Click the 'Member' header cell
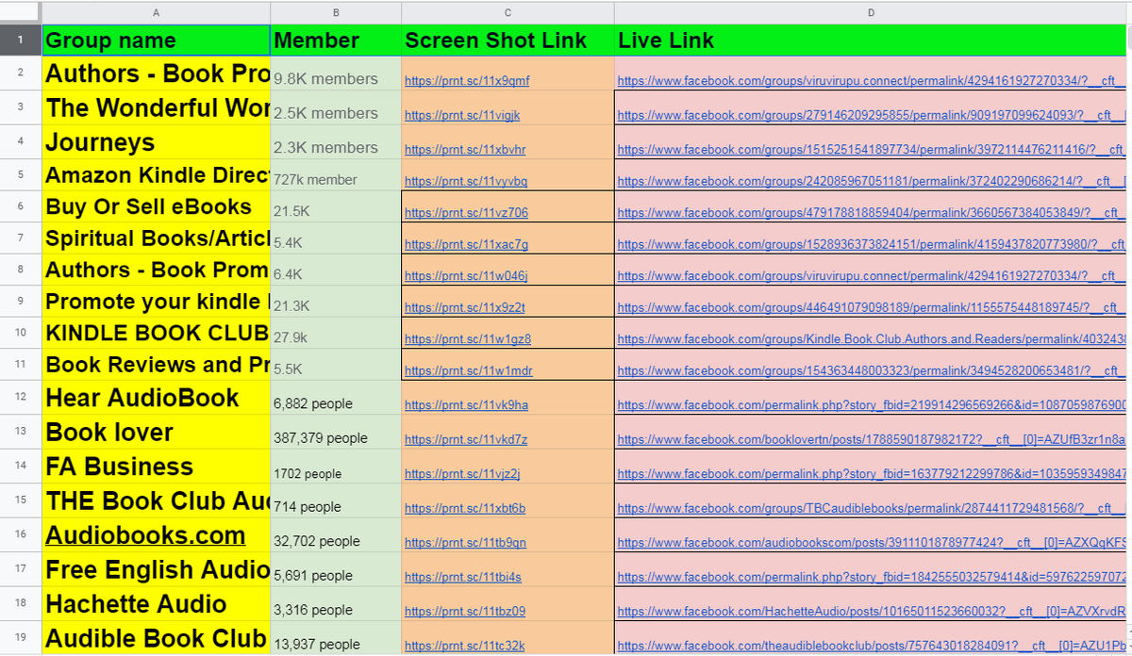The image size is (1132, 656). pyautogui.click(x=336, y=41)
